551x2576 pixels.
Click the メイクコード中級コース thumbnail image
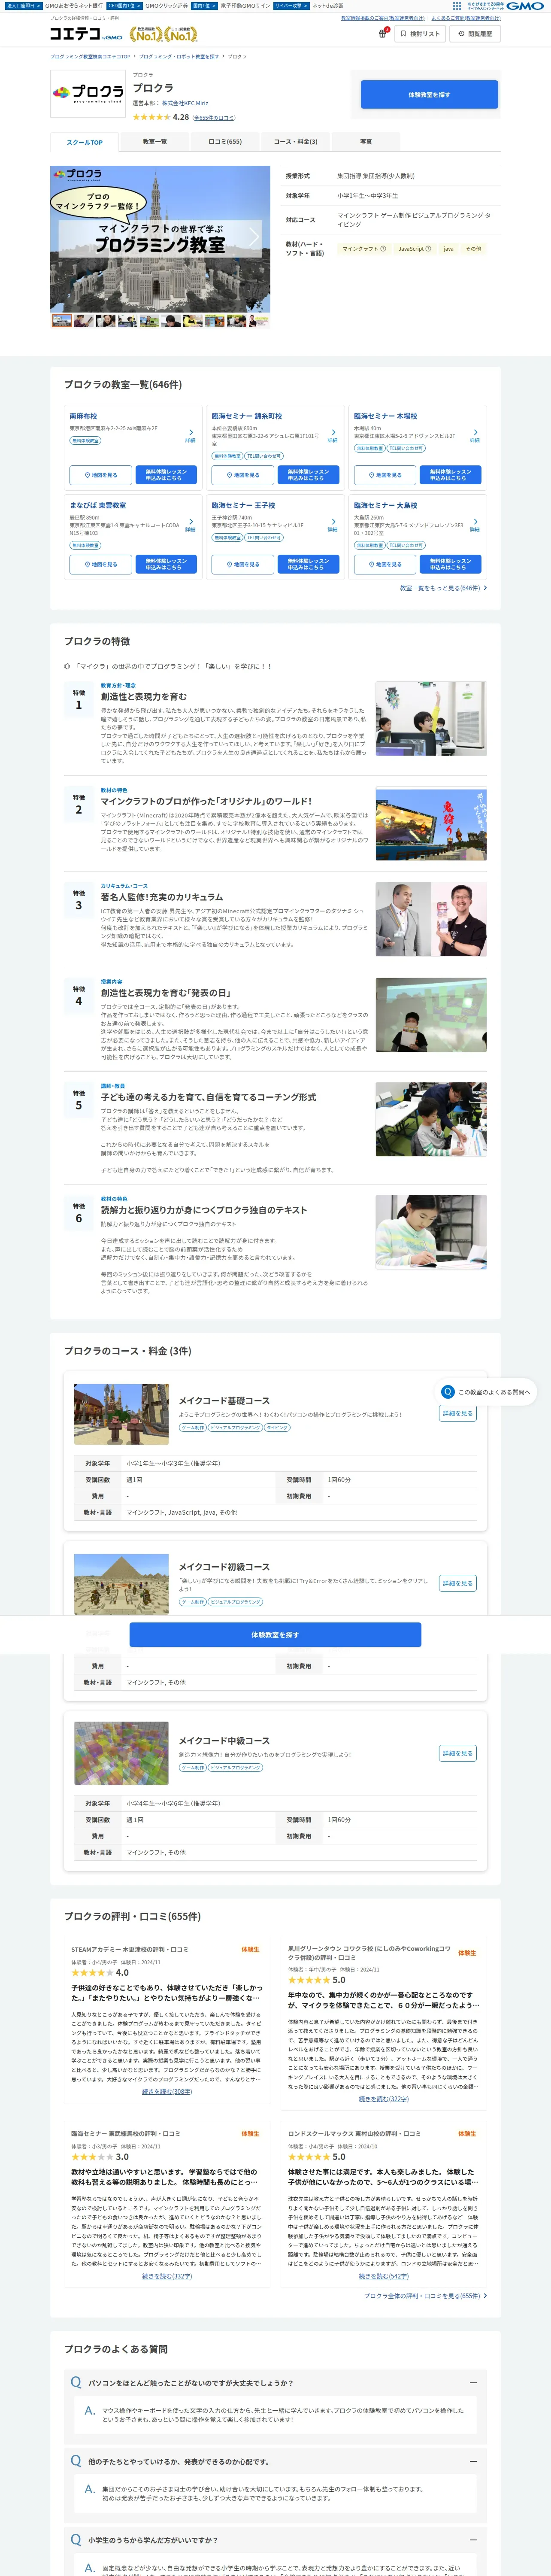(x=121, y=1754)
